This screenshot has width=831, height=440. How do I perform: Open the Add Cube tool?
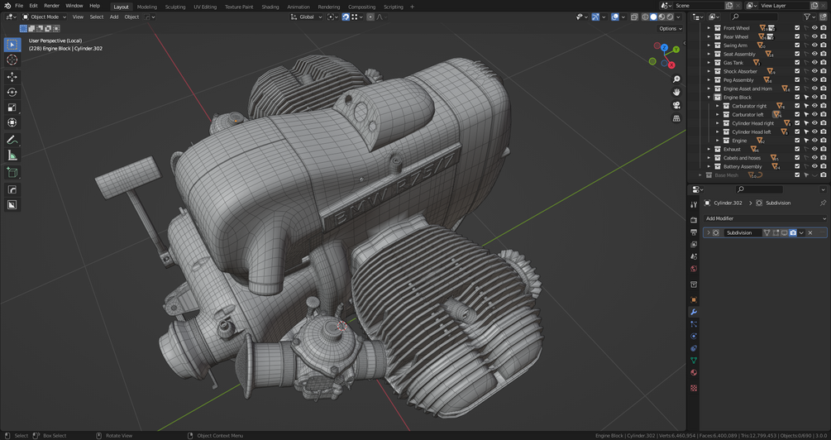(12, 173)
